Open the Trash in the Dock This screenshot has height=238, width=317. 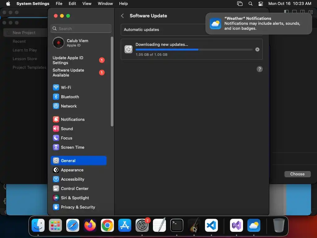coord(279,225)
